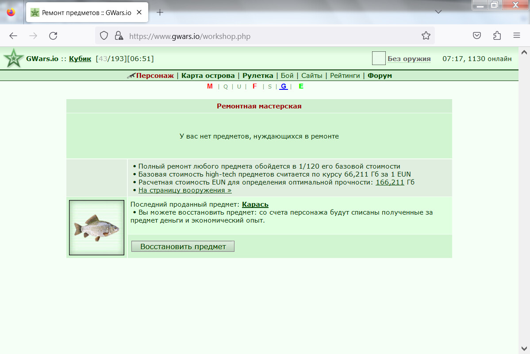
Task: Open the shield tracking protection icon
Action: point(104,36)
